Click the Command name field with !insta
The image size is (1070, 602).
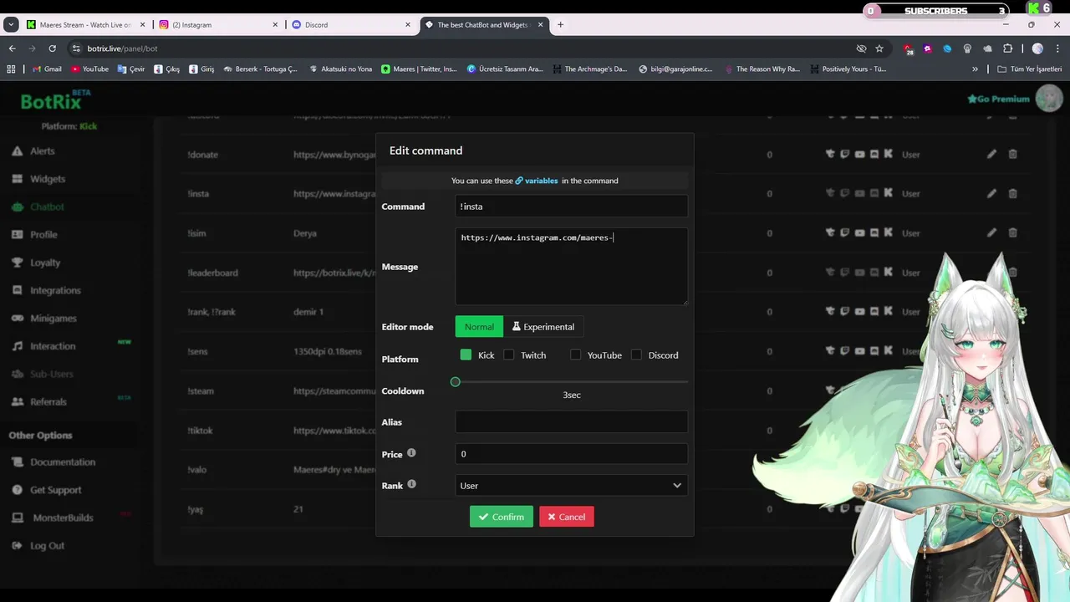[572, 207]
